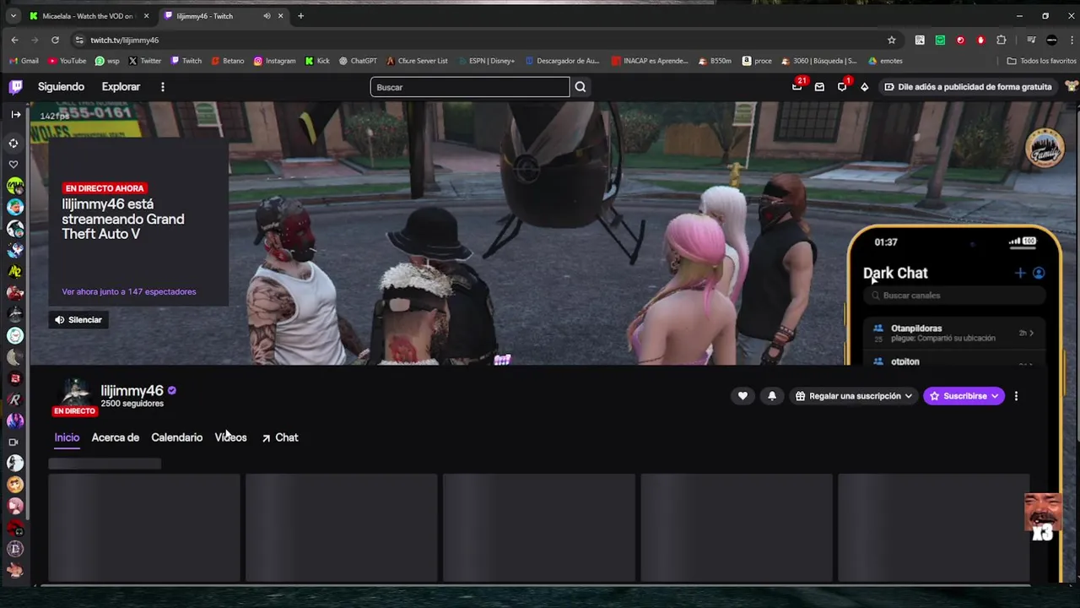The height and width of the screenshot is (608, 1080).
Task: Bookmark this page with the star icon
Action: 892,40
